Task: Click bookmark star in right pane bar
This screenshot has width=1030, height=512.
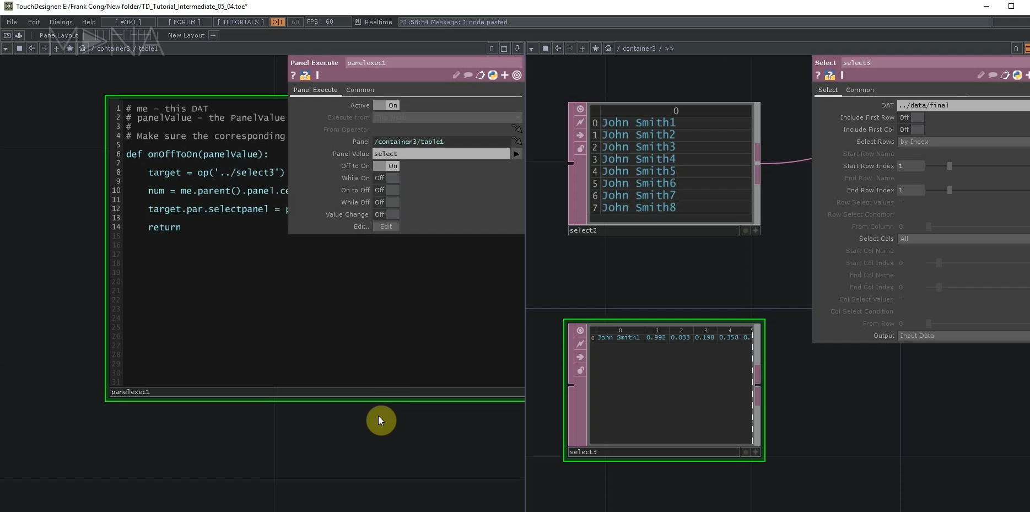Action: pos(596,48)
